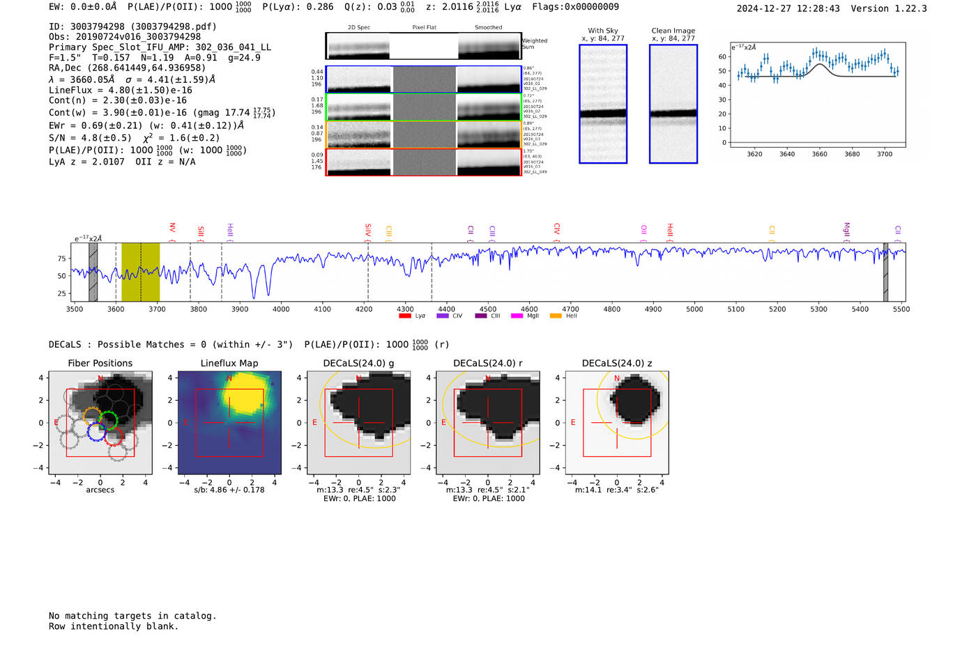This screenshot has height=664, width=976.
Task: Click the red CIV line marker label
Action: (556, 231)
